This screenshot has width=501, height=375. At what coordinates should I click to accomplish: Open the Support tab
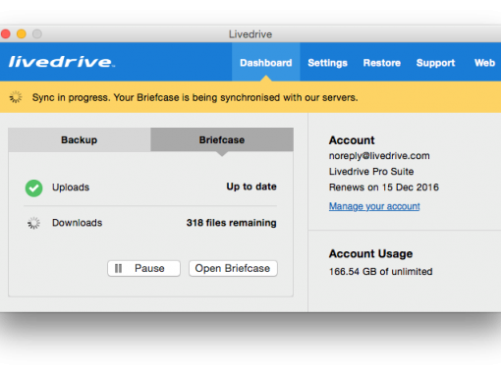435,63
